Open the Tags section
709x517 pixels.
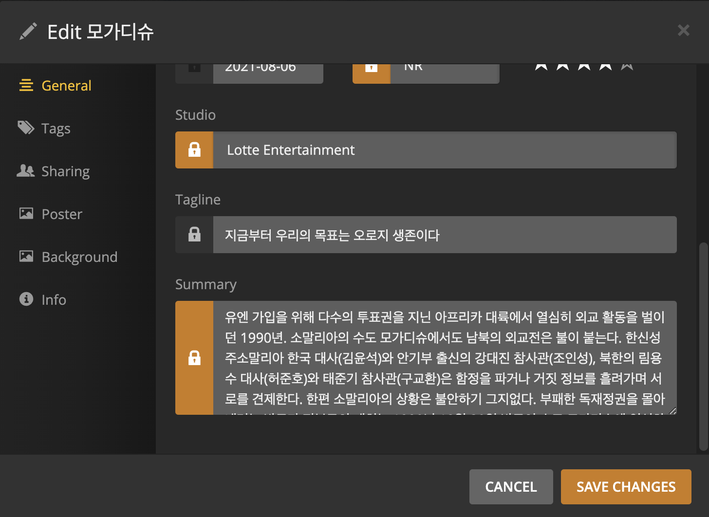pos(56,129)
